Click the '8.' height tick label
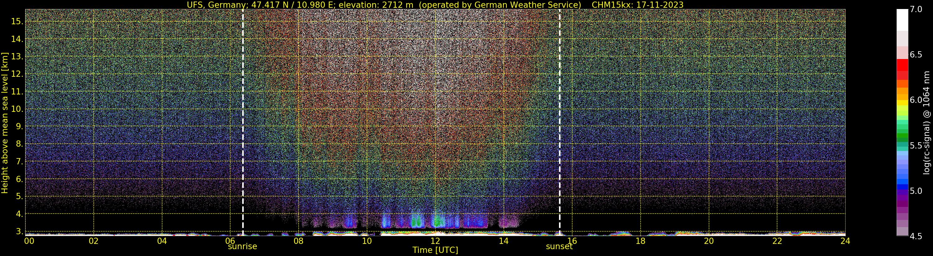Screen dimensions: 933x256 (19, 144)
